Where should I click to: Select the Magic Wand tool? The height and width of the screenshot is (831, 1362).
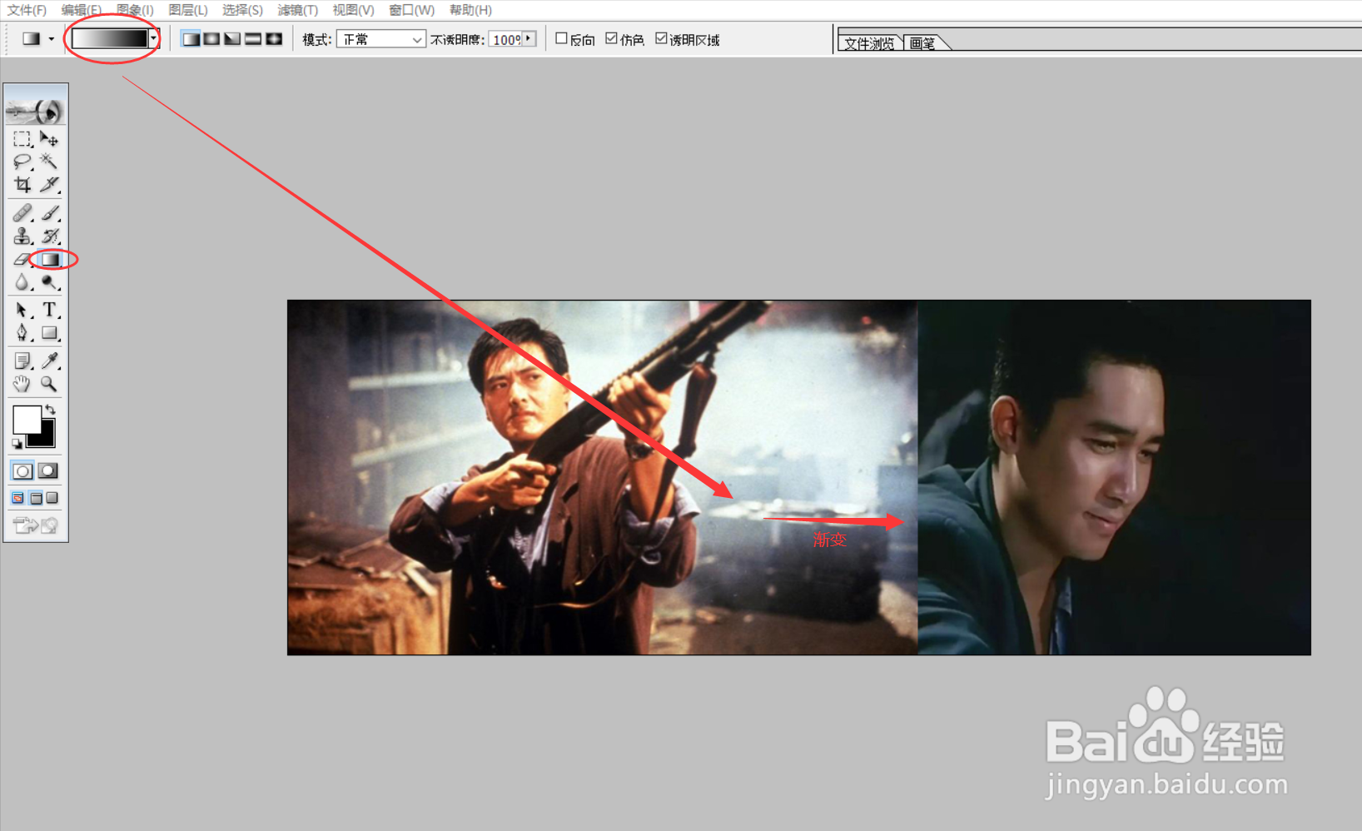coord(49,162)
